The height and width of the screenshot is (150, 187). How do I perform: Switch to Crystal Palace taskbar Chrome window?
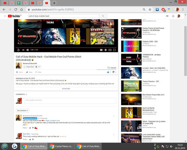(x=61, y=146)
